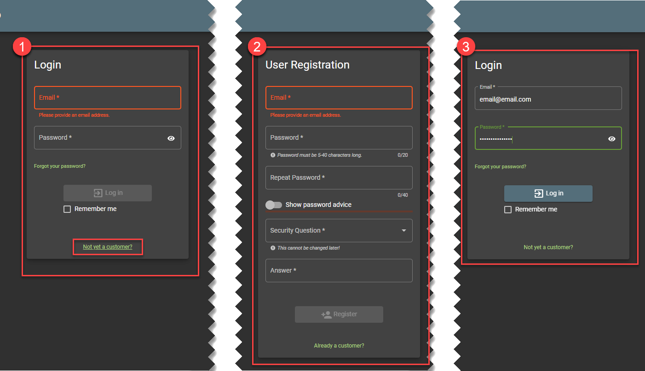Click the login arrow icon on the active Log in button
Image resolution: width=645 pixels, height=371 pixels.
[538, 194]
